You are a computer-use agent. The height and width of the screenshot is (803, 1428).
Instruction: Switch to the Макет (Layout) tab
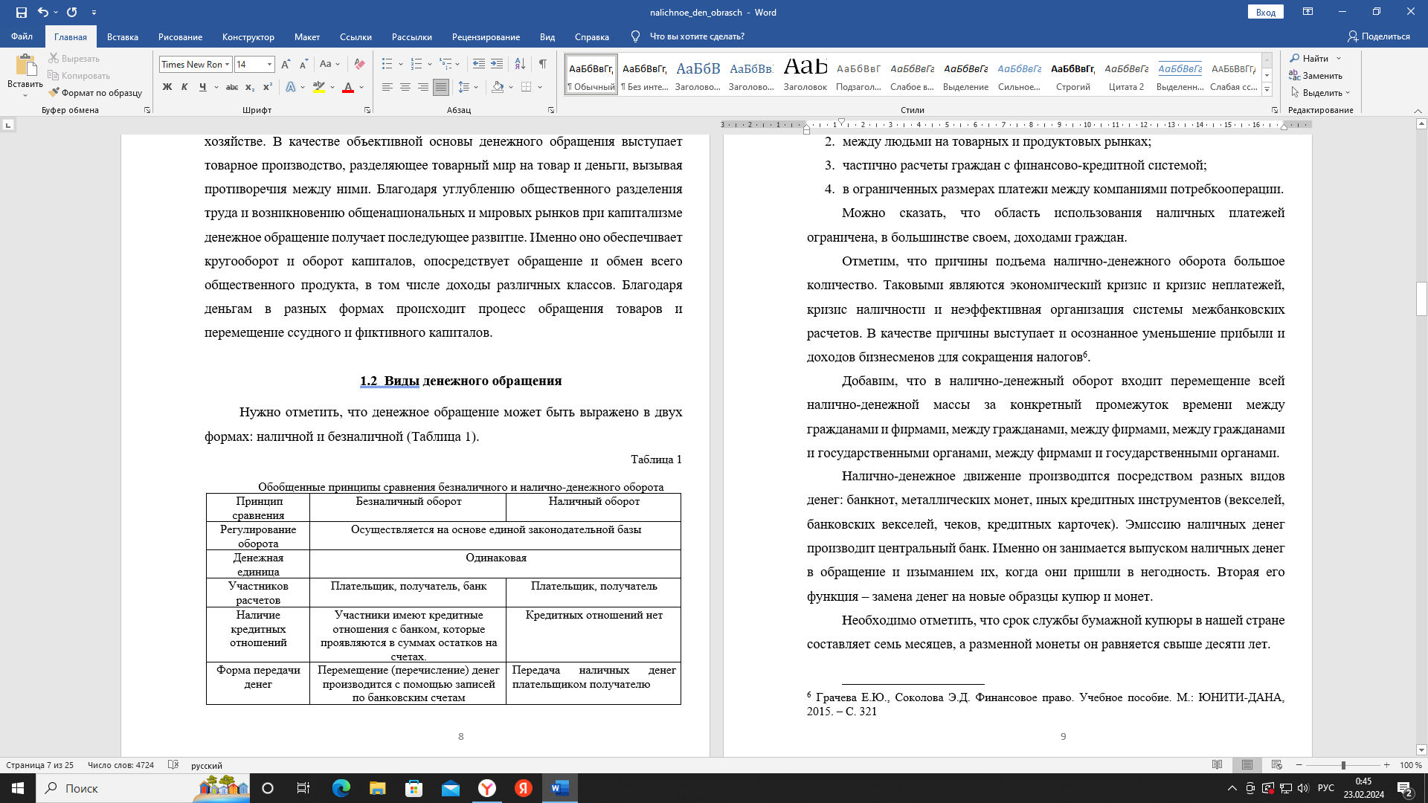[x=307, y=36]
